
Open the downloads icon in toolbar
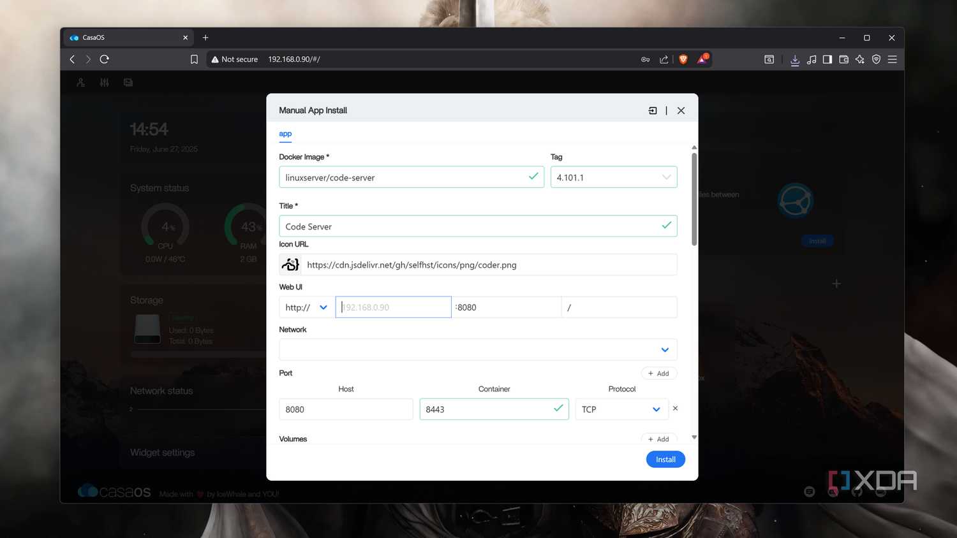click(x=795, y=59)
